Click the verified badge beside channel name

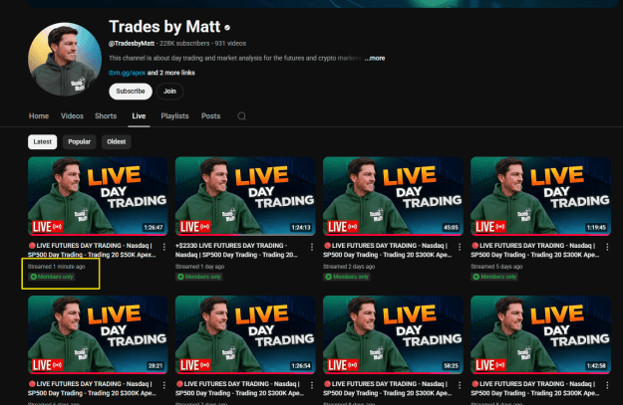coord(227,28)
